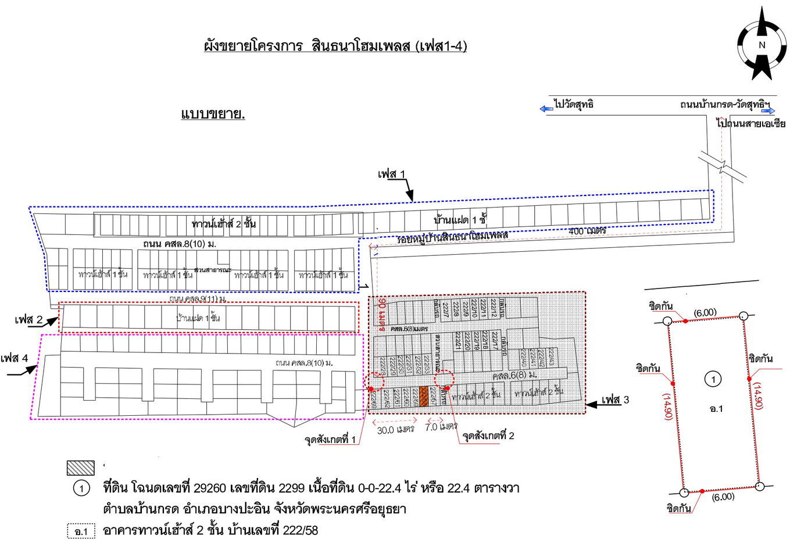This screenshot has width=790, height=542.
Task: Click the bottom ชิดกัน label on plot
Action: coord(678,508)
